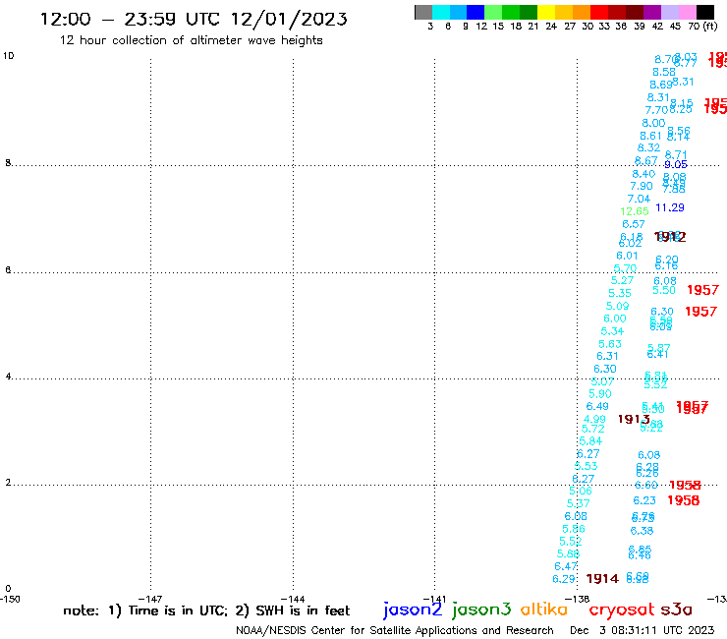
Task: Click the jason3 satellite label
Action: (x=481, y=610)
